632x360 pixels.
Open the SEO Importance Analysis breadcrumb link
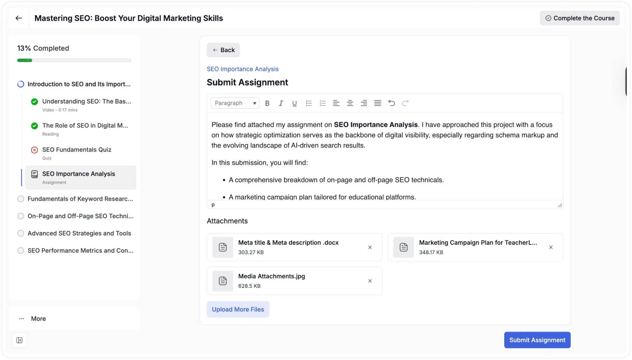point(242,69)
